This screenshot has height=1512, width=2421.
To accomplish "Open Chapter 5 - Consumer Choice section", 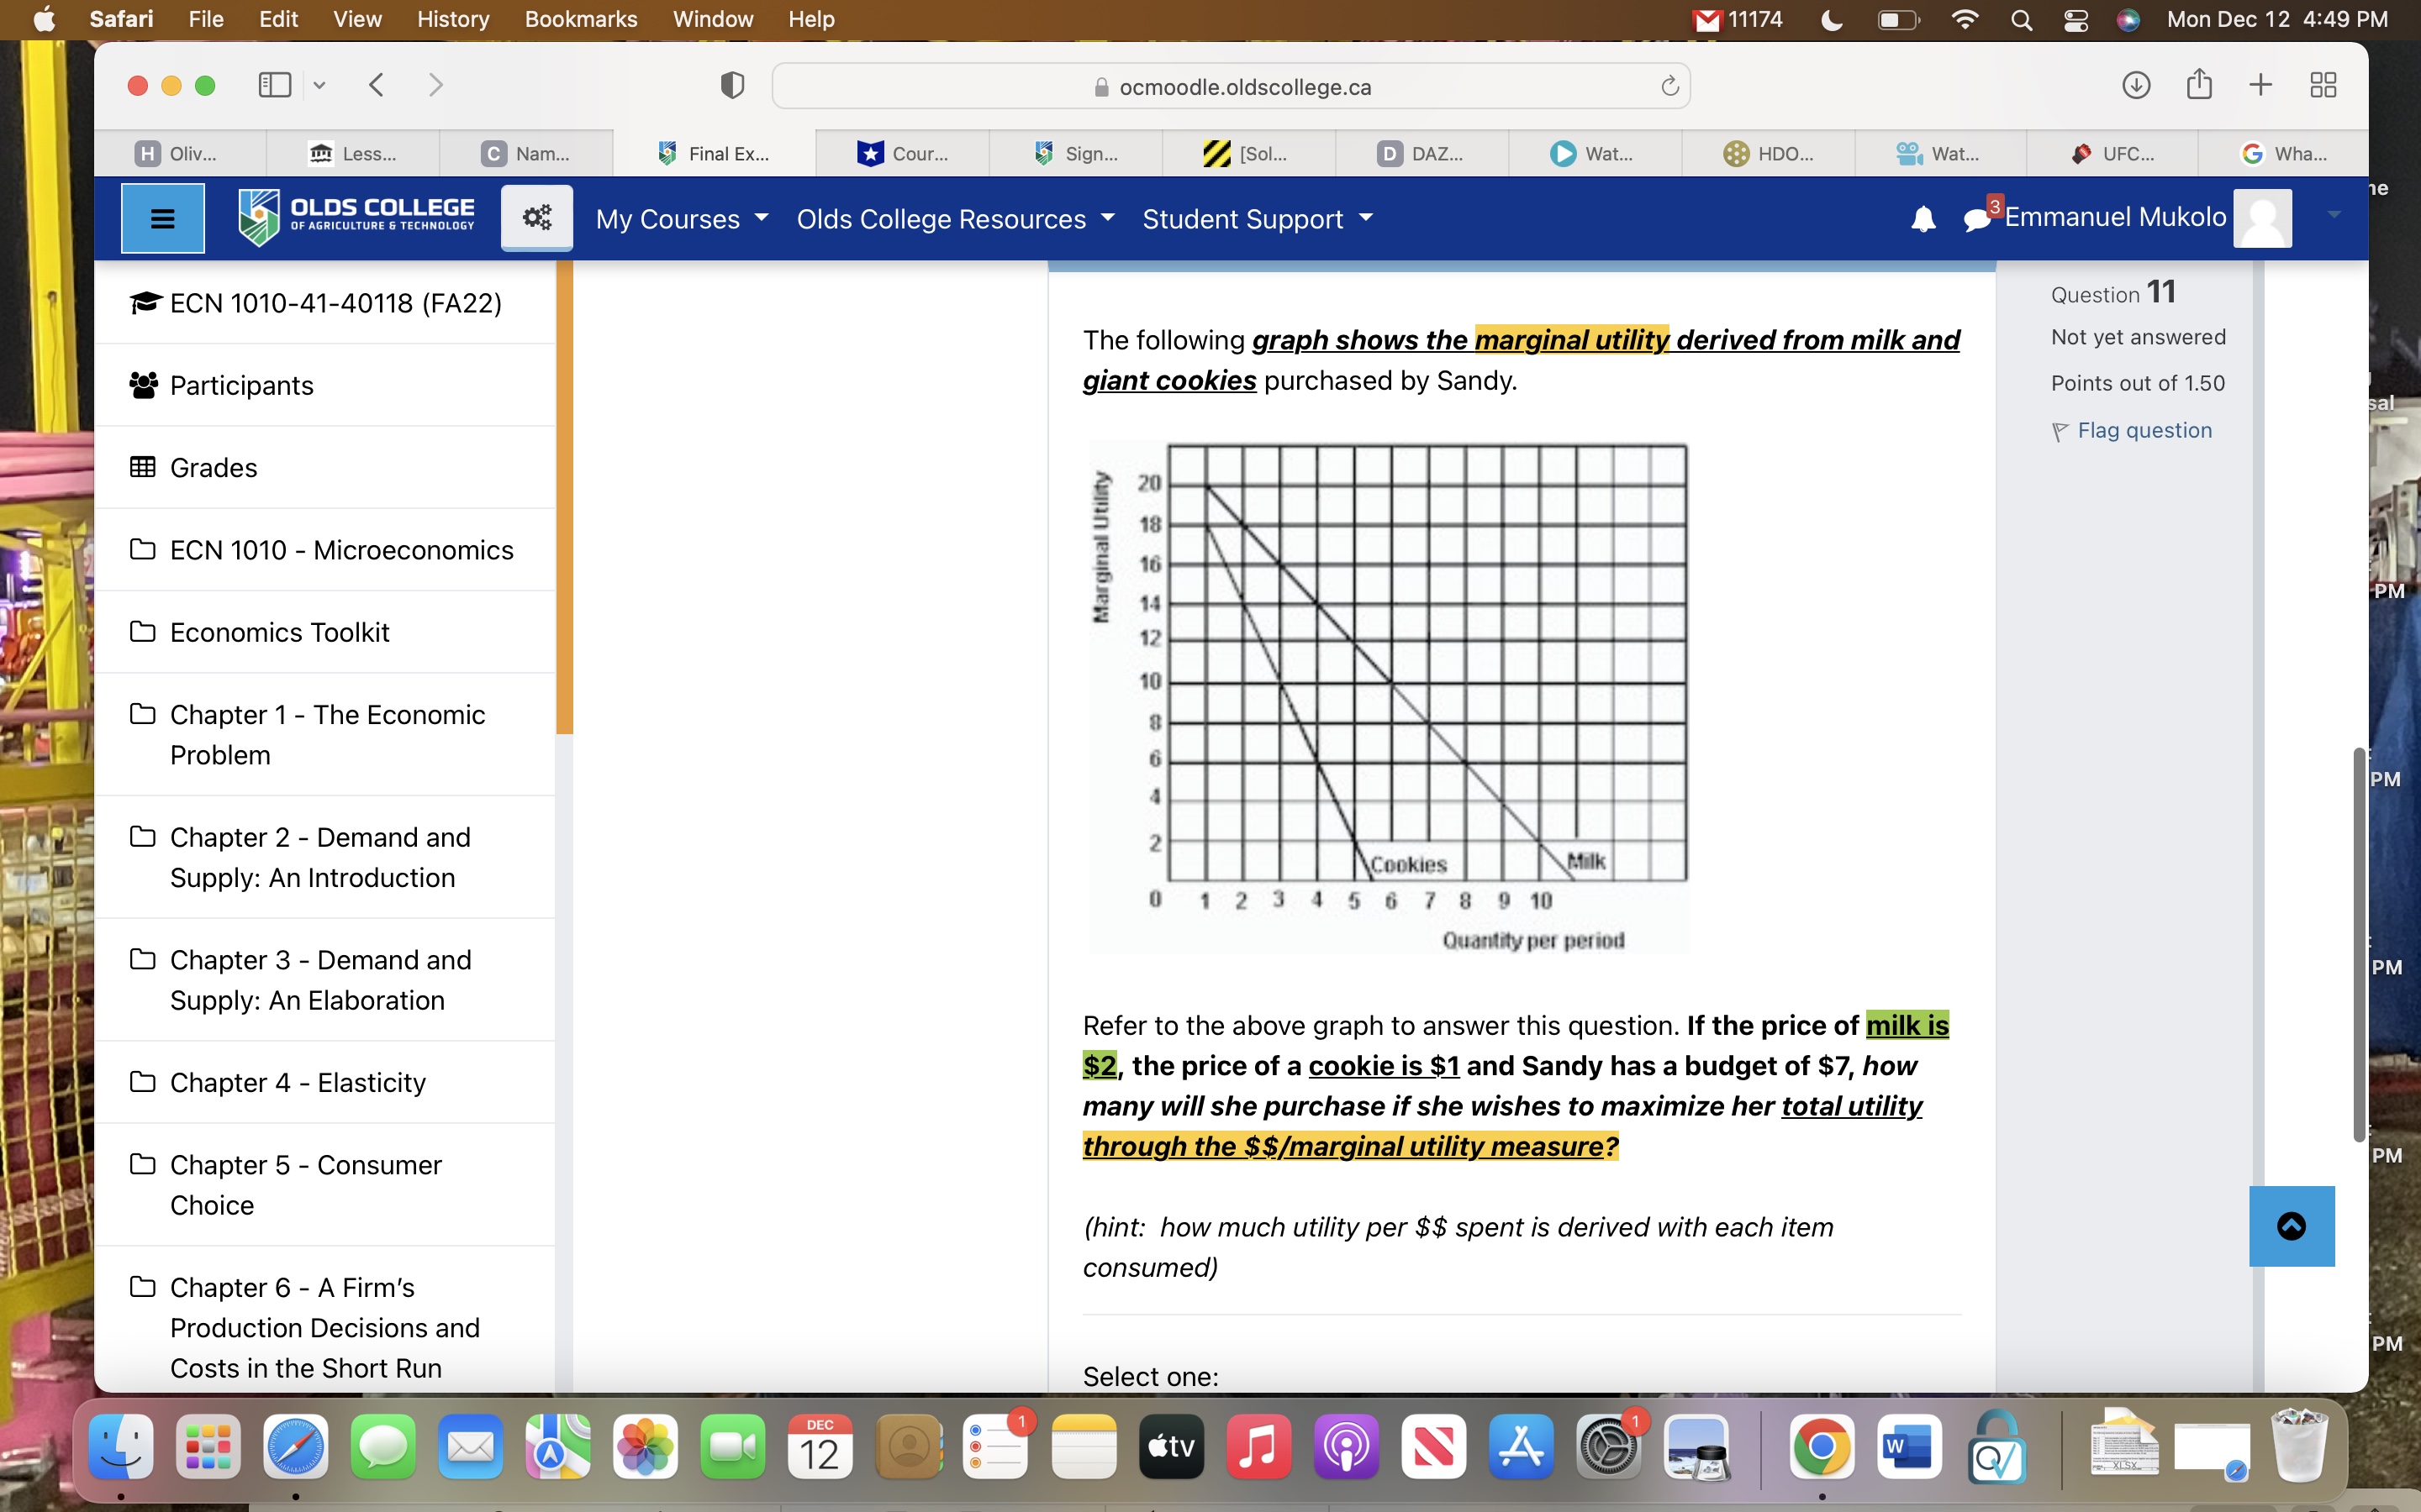I will (x=305, y=1184).
